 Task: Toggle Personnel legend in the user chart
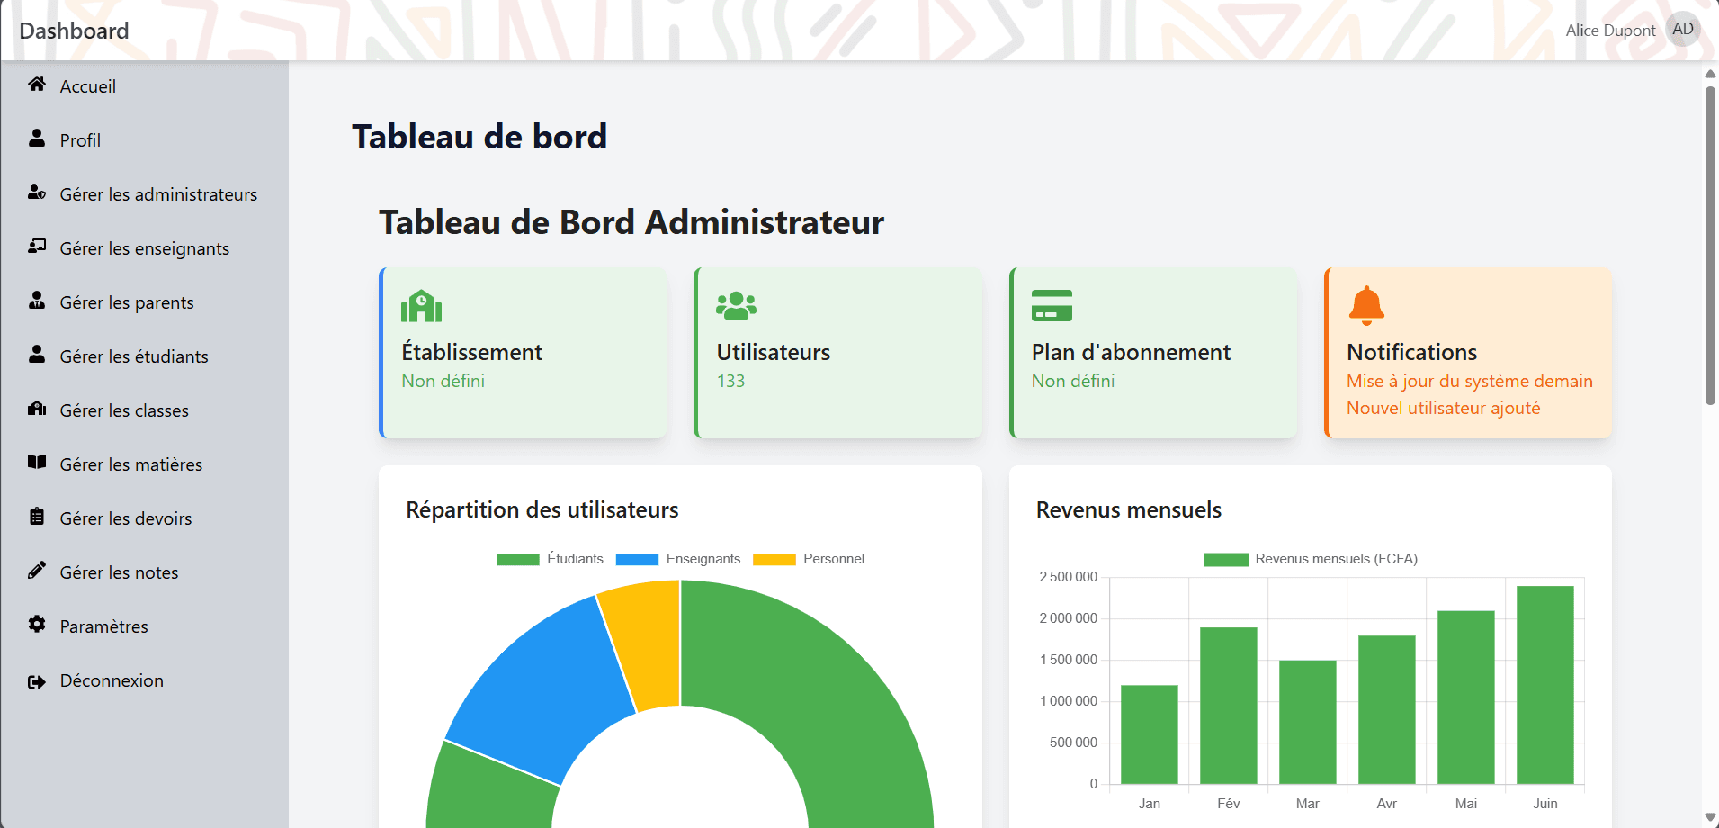tap(808, 559)
